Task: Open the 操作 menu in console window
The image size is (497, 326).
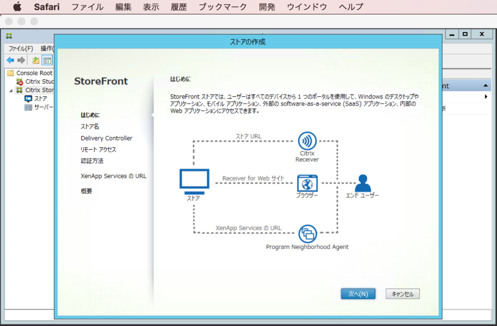Action: (x=47, y=49)
